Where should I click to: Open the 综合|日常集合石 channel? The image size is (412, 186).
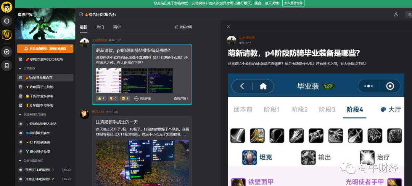click(x=45, y=78)
